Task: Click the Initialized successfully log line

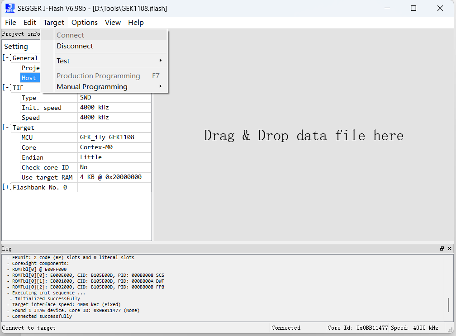Action: (x=47, y=298)
